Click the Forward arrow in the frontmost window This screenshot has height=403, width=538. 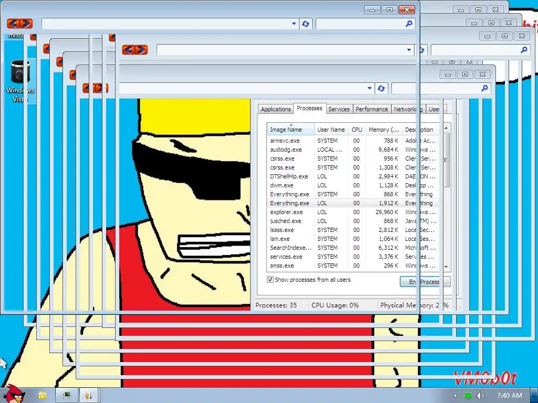click(x=26, y=23)
